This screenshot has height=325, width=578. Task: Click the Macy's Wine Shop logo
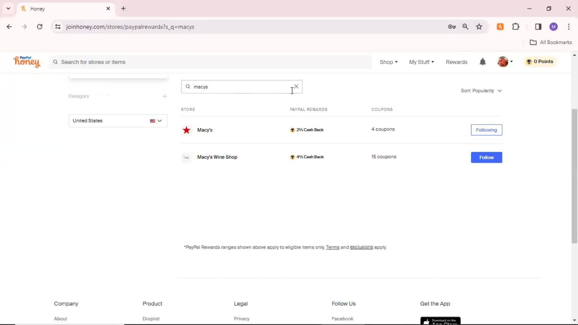click(x=186, y=157)
